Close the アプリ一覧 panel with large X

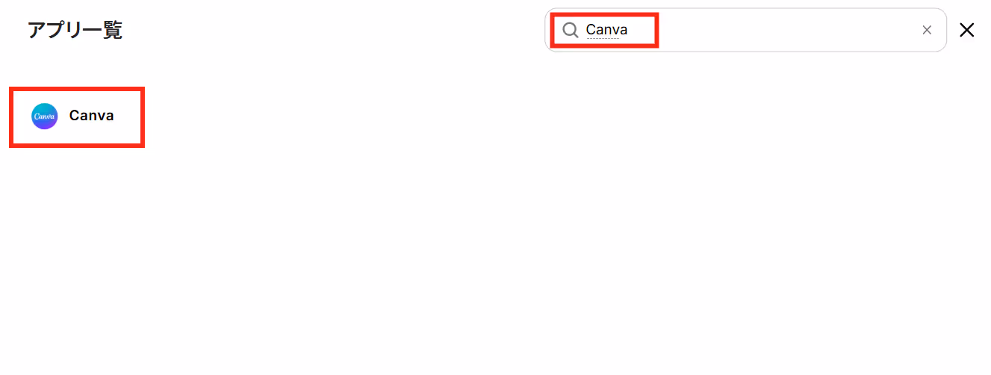967,30
